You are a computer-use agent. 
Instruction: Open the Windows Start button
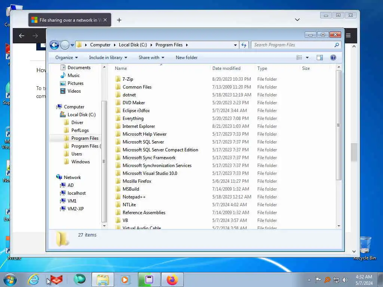(x=10, y=280)
